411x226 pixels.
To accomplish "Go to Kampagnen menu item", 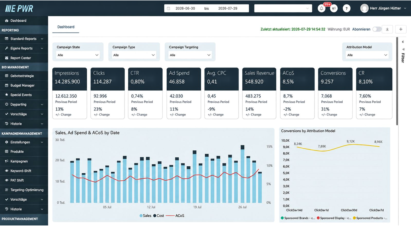I will click(x=24, y=161).
